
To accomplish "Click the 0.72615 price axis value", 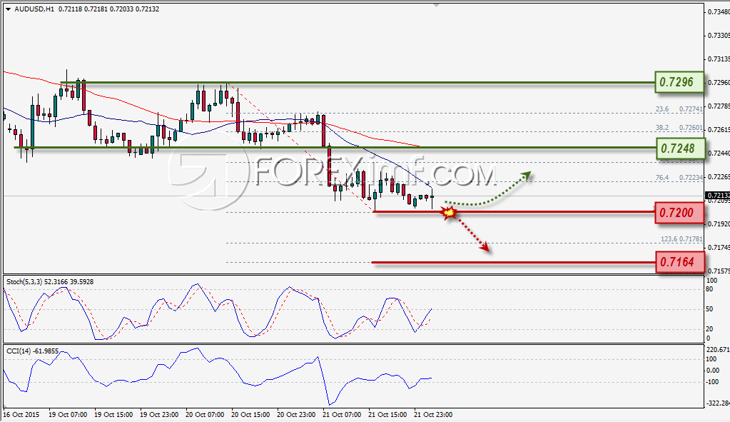I will tap(719, 129).
